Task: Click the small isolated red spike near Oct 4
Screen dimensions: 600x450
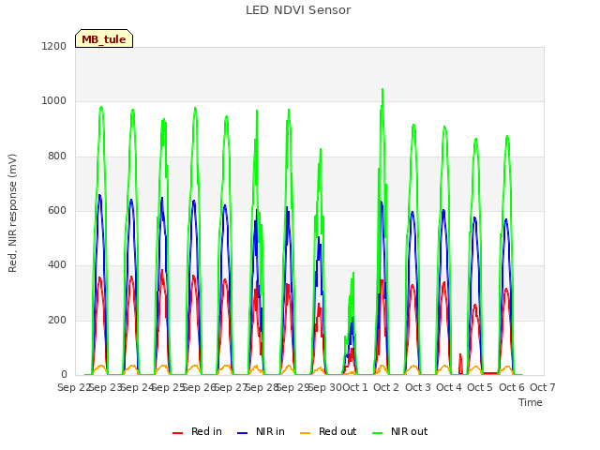Action: pyautogui.click(x=460, y=363)
